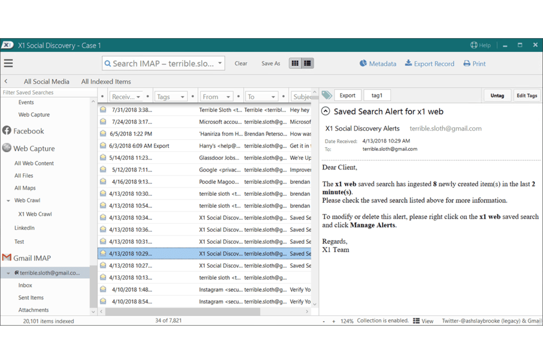Collapse the Web Crawl tree node
Screen dimensions: 543x362
tap(8, 201)
